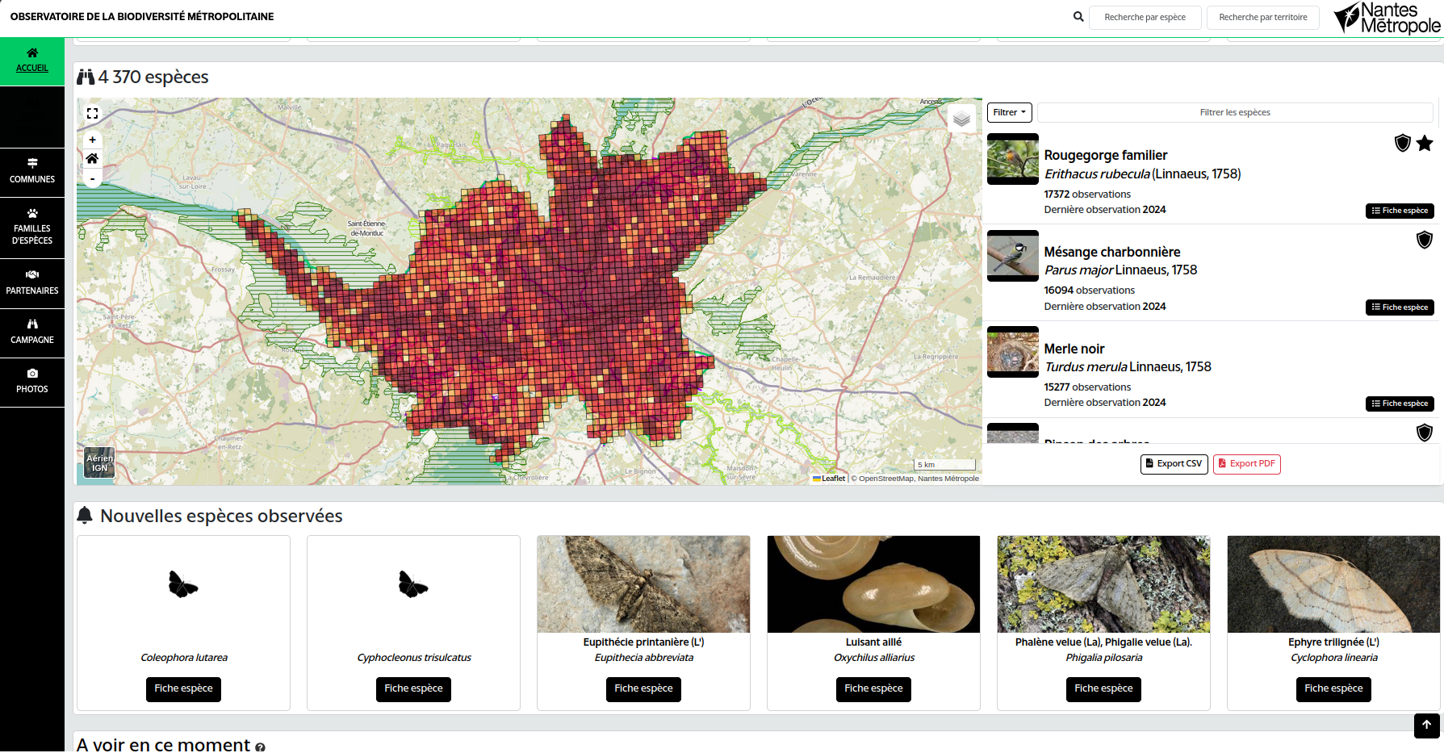
Task: Click the binoculars icon beside 4 370 espèces
Action: (86, 77)
